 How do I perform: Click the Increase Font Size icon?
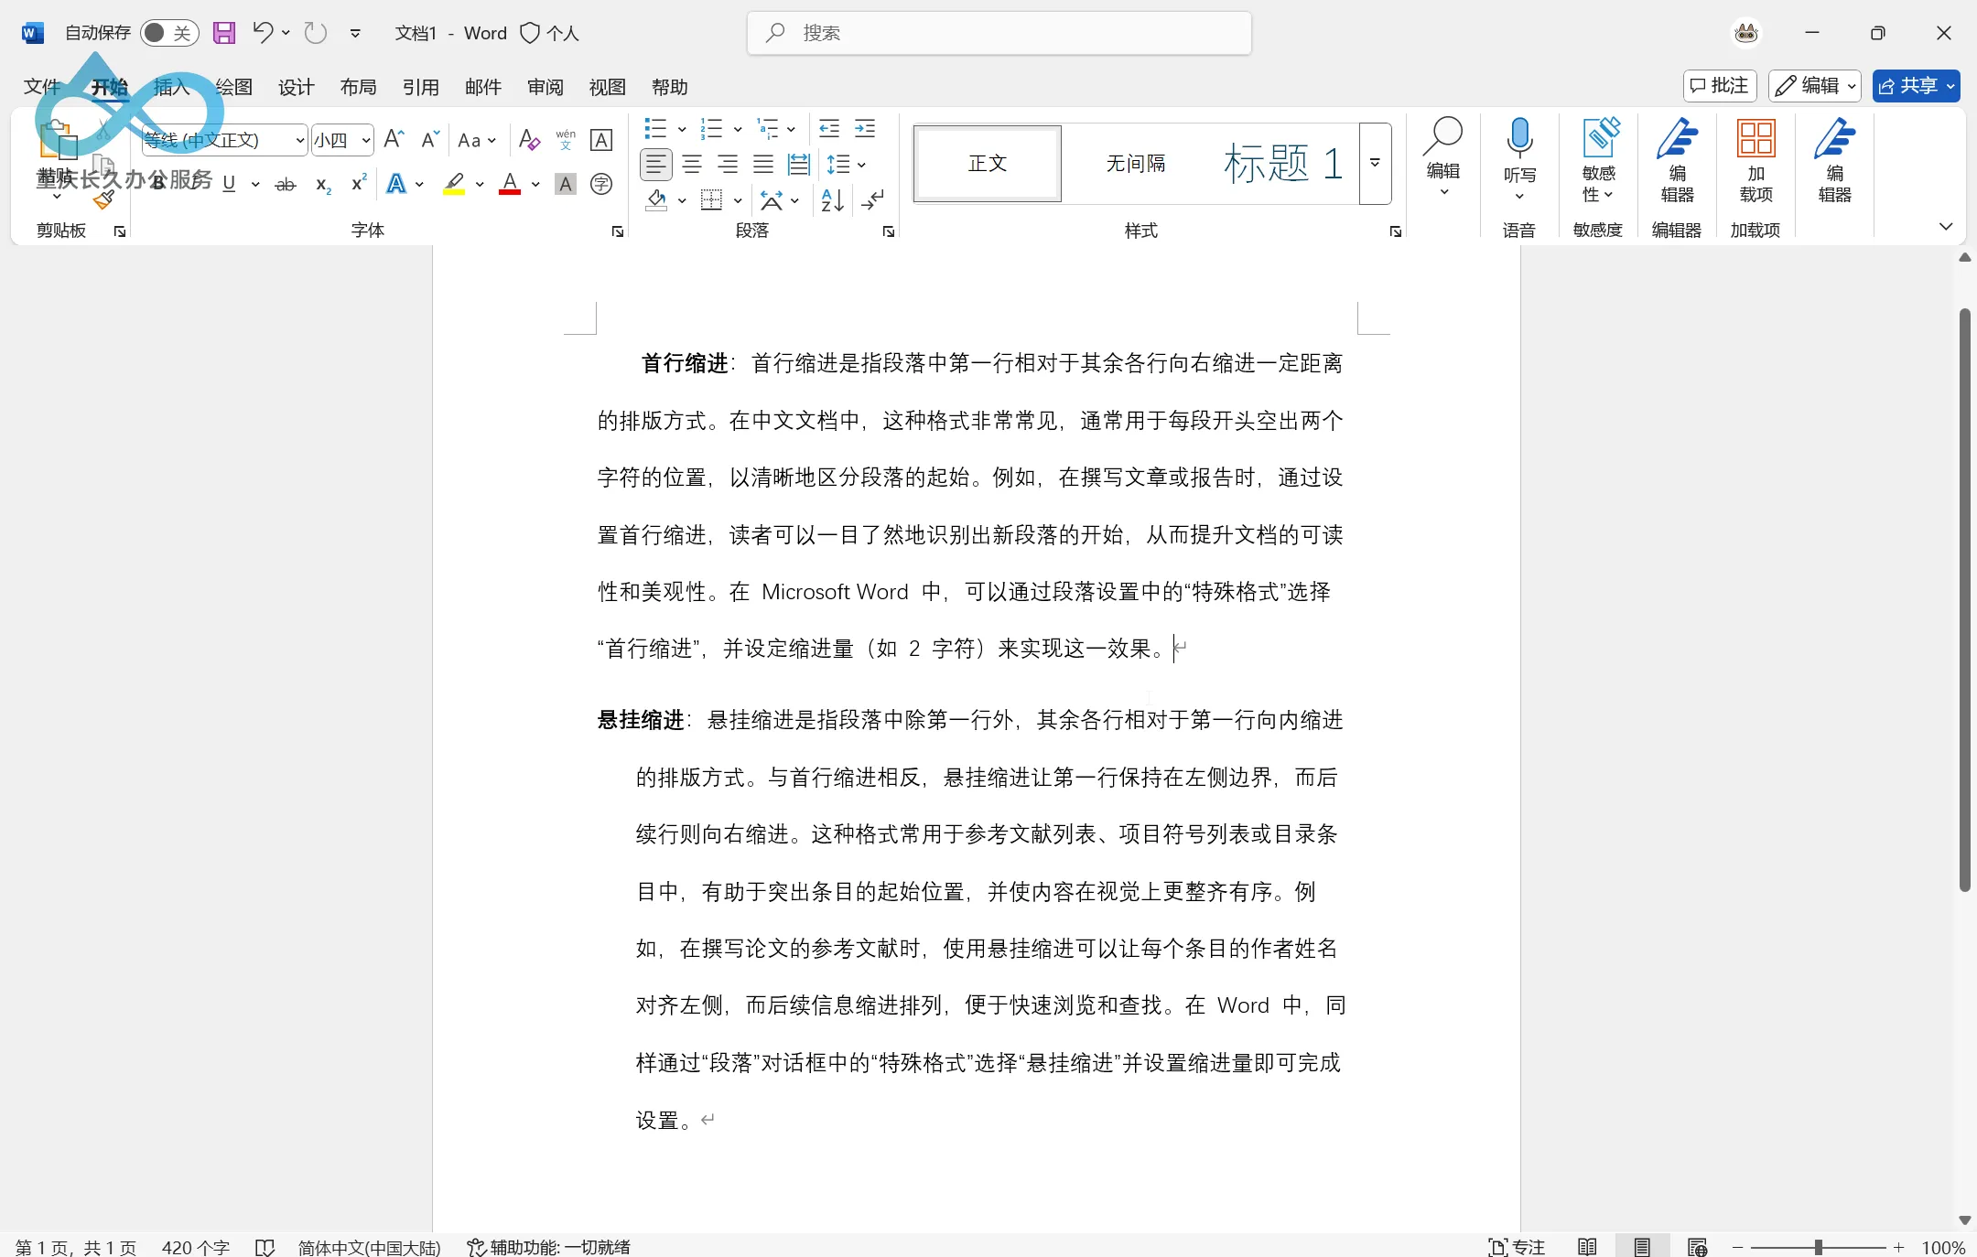[394, 139]
